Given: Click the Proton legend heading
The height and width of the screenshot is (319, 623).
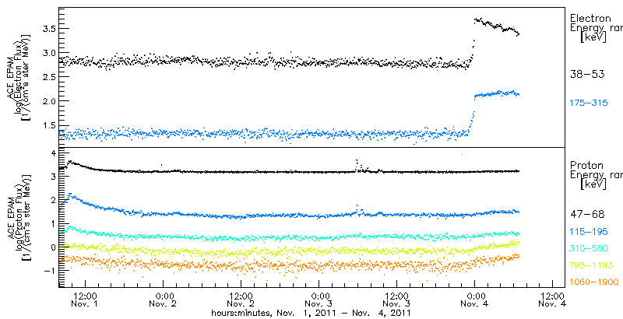Looking at the screenshot, I should point(587,165).
